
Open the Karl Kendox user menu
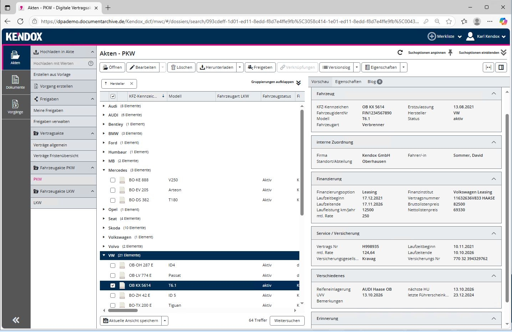(x=486, y=36)
